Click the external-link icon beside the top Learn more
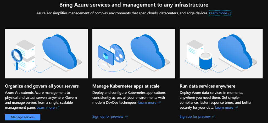Image resolution: width=268 pixels, height=123 pixels. [x=230, y=13]
